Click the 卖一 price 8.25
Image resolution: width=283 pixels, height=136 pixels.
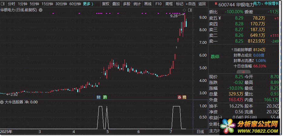239,41
